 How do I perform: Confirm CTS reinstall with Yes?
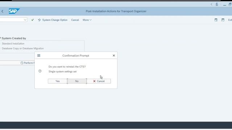pos(58,81)
